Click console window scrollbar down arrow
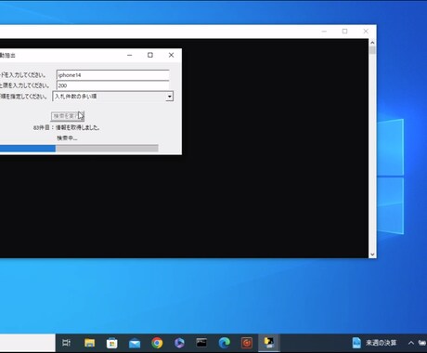This screenshot has width=427, height=353. tap(372, 255)
